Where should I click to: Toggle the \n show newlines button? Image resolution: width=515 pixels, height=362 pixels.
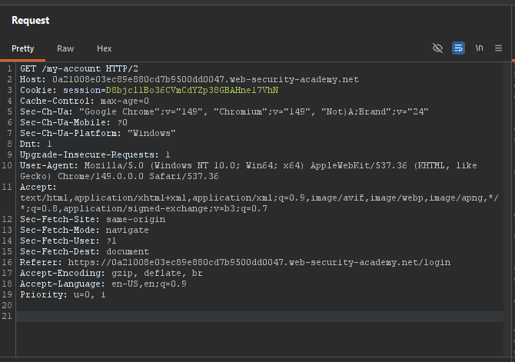tap(479, 48)
